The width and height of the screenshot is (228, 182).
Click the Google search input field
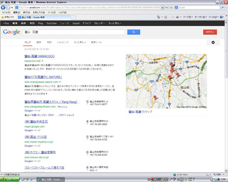point(74,32)
